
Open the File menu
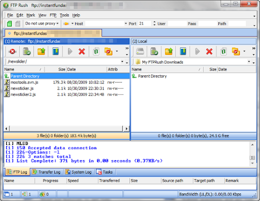coord(10,15)
